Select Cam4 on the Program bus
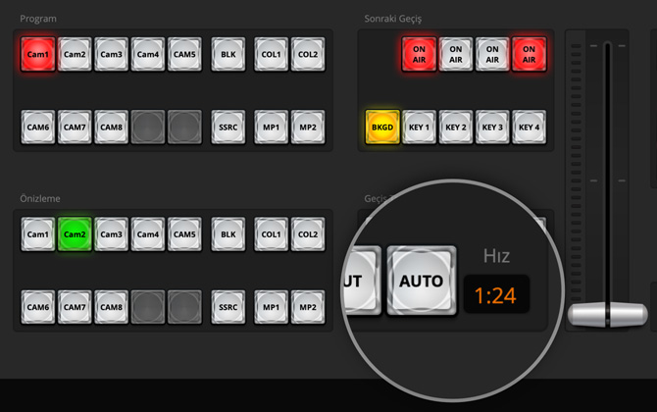The image size is (657, 412). pos(148,54)
